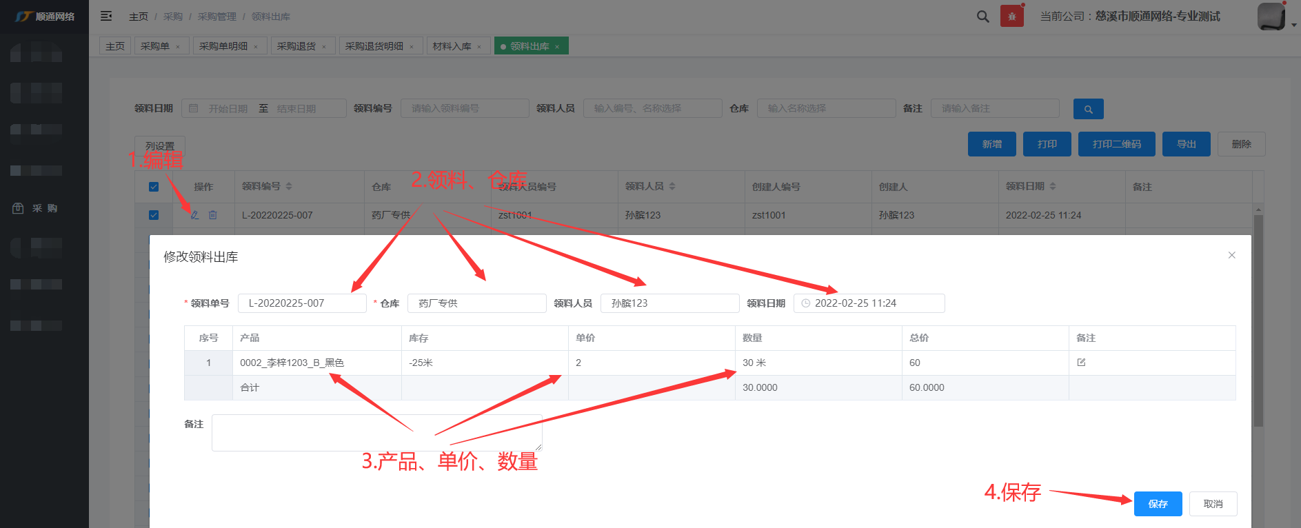Click the blue search query button
This screenshot has width=1301, height=528.
(1088, 109)
